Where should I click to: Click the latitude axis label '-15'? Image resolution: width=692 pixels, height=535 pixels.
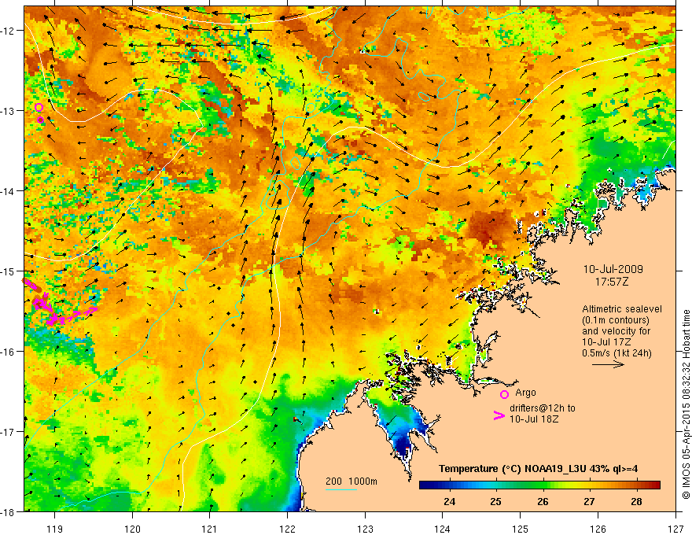tap(8, 271)
